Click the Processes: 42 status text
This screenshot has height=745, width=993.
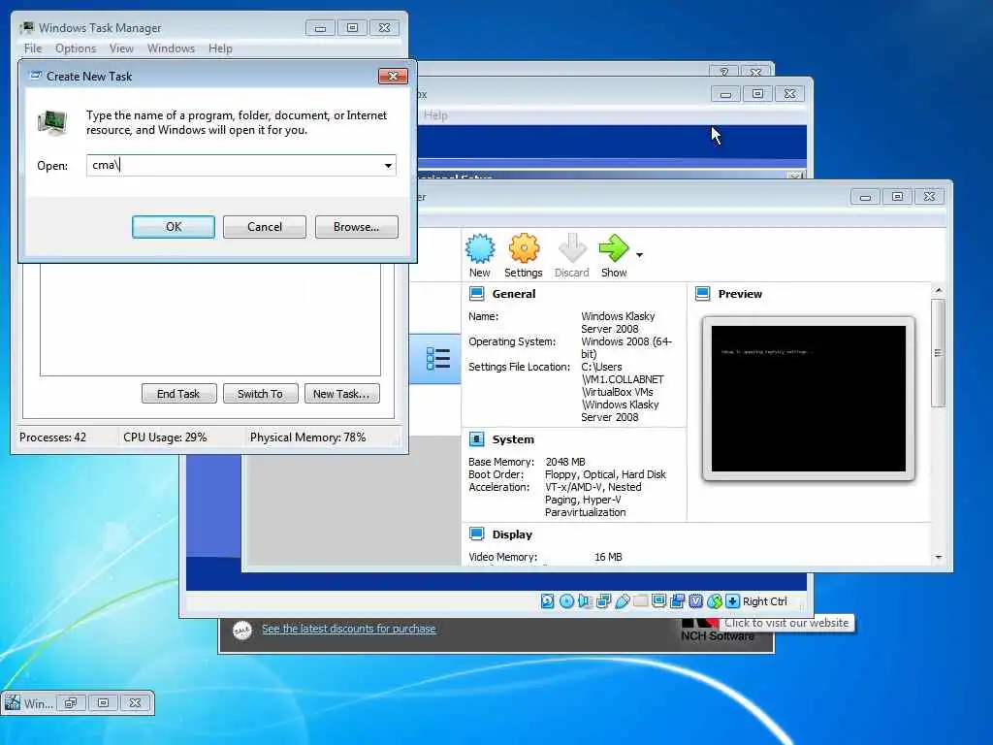52,437
